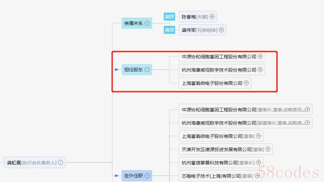Select the 亲属关系 category node
This screenshot has width=324, height=182.
point(137,23)
